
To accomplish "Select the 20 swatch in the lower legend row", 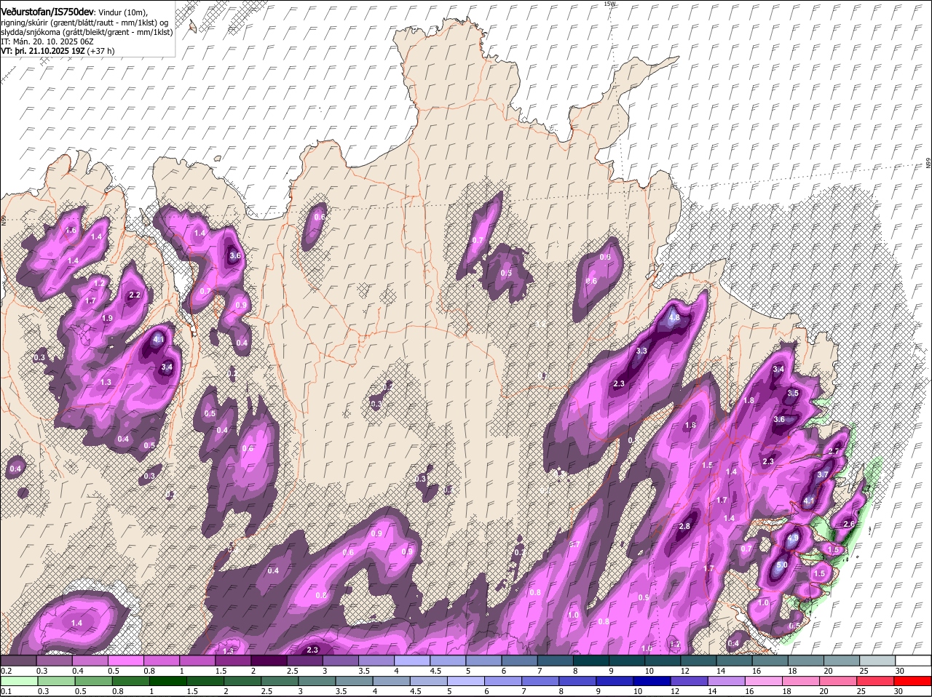I will [x=838, y=682].
